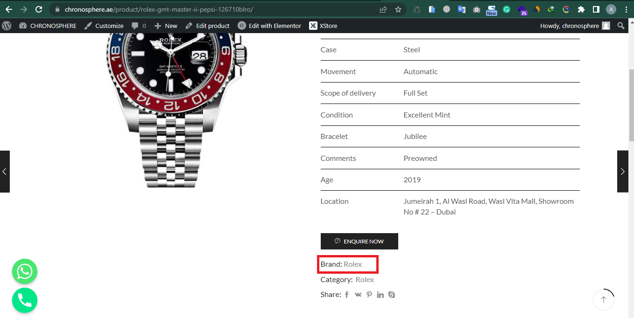Click the back-to-top arrow button
This screenshot has height=318, width=634.
tap(604, 300)
